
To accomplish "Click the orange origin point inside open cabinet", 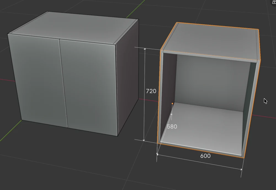I will 172,104.
